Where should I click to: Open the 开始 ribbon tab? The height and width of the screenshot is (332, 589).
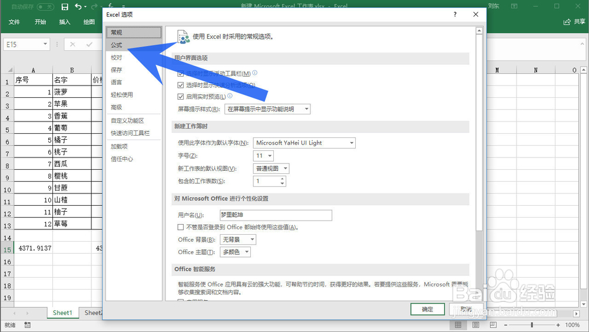(40, 22)
